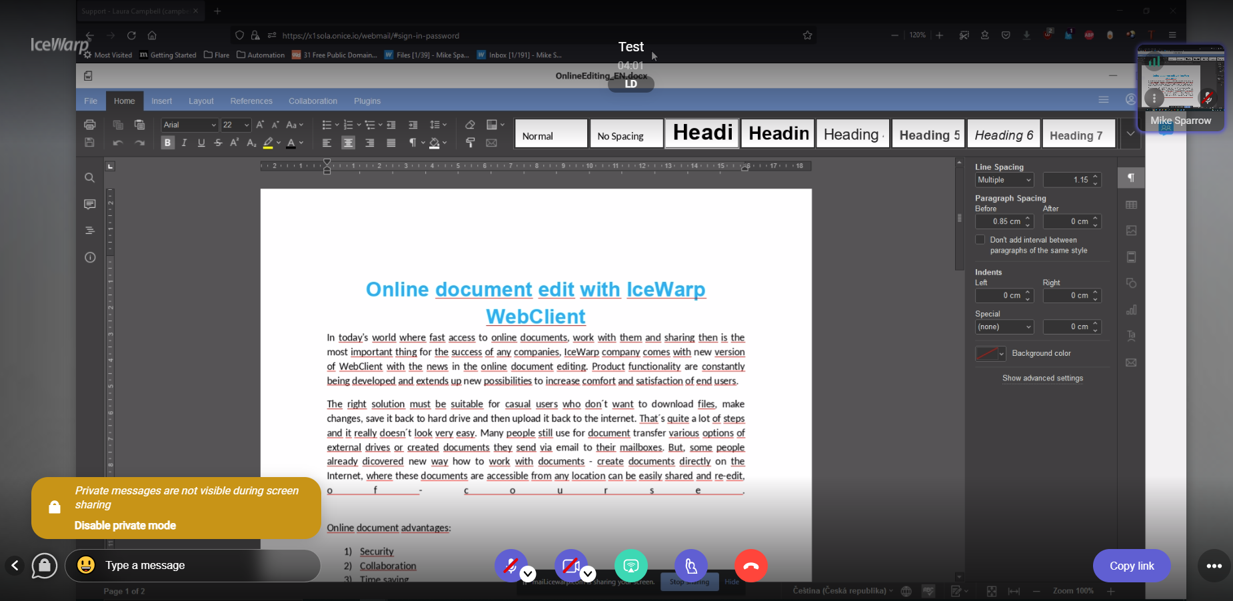Screen dimensions: 1233x601
Task: Open image settings in the right sidebar
Action: coord(1131,231)
